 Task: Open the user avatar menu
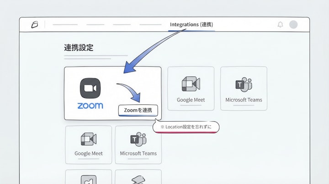tap(293, 24)
